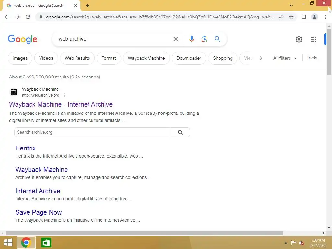Click the scroll right arrow at the bottom

coord(324,233)
